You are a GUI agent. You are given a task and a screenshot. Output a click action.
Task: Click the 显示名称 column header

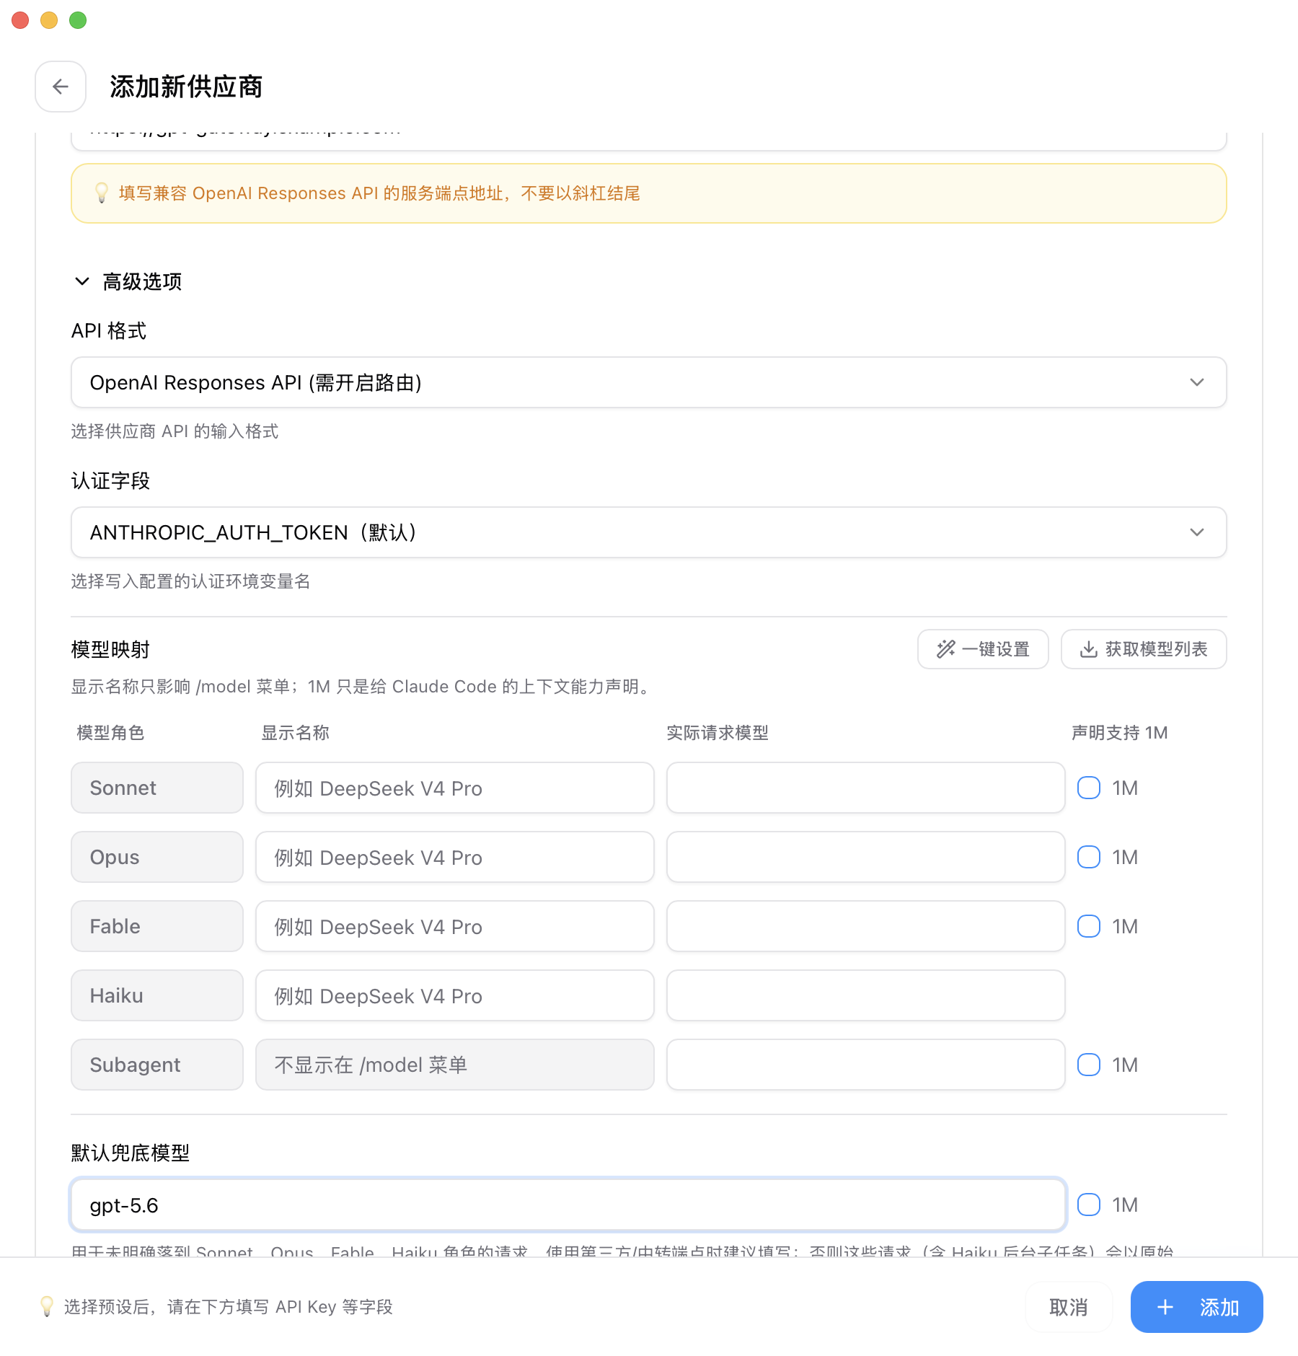pyautogui.click(x=295, y=733)
